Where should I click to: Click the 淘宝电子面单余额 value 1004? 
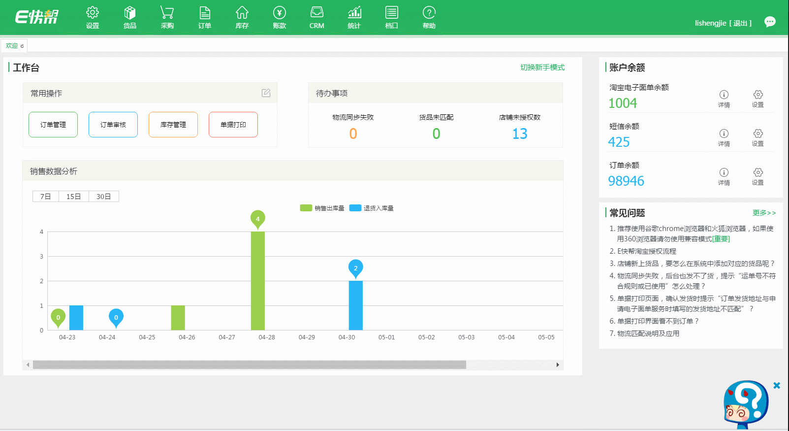click(x=623, y=103)
